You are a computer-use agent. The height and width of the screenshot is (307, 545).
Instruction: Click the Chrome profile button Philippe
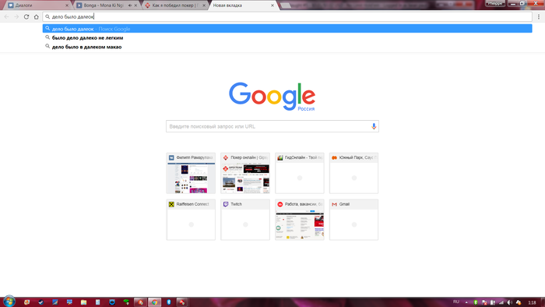tap(495, 3)
